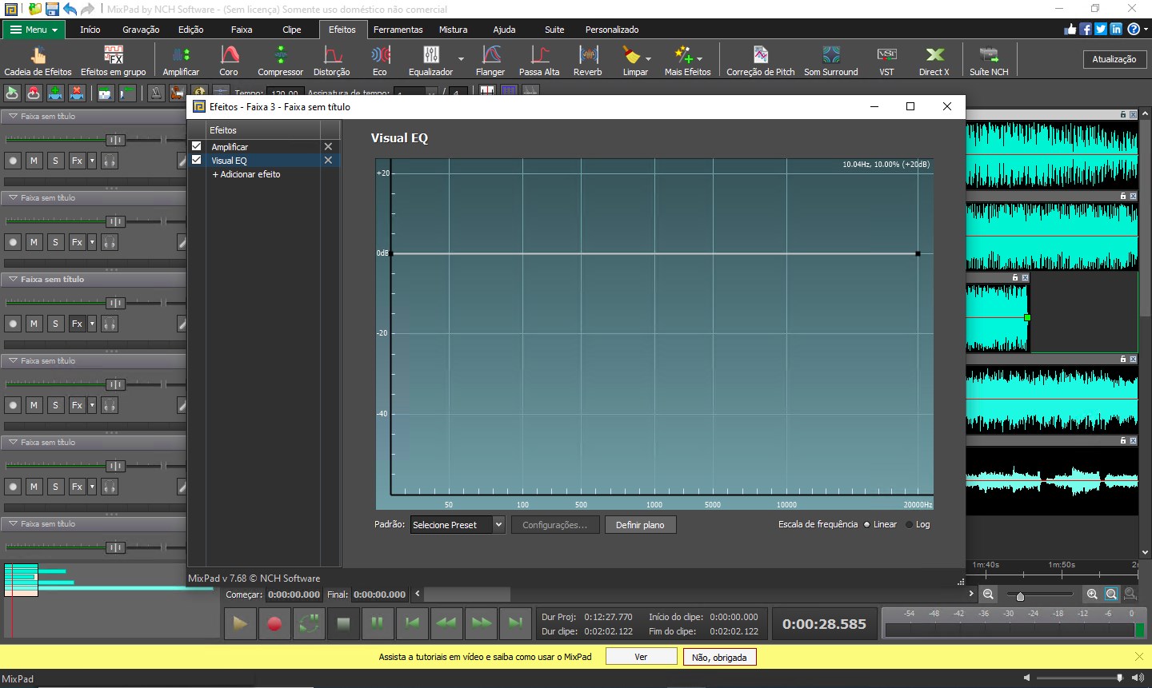Screen dimensions: 1152x688
Task: Open the Menu button
Action: tap(34, 29)
